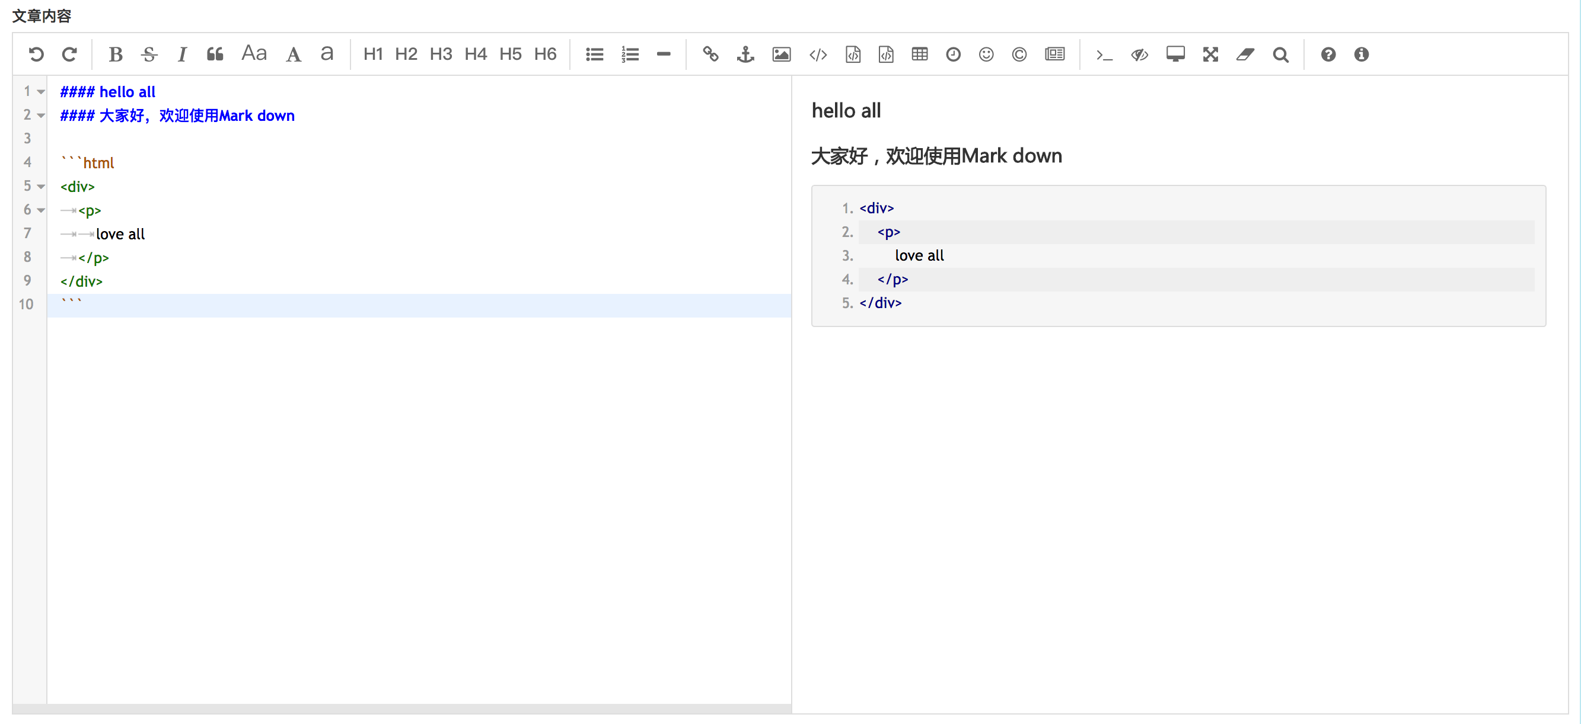Insert code block icon
The image size is (1581, 724).
coord(885,55)
